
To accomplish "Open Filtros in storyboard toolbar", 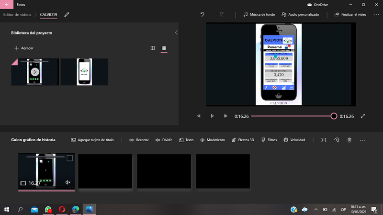I will pos(269,140).
